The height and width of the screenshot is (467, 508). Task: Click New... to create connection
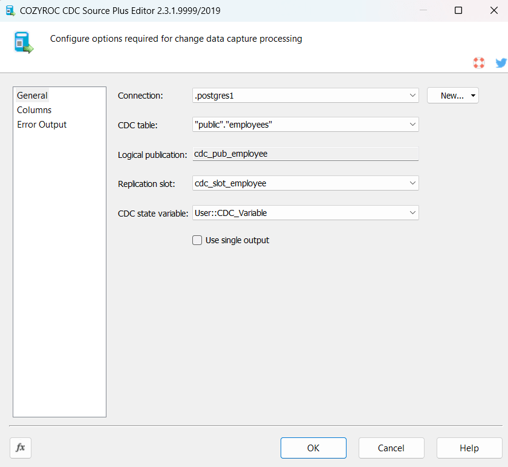pyautogui.click(x=452, y=96)
